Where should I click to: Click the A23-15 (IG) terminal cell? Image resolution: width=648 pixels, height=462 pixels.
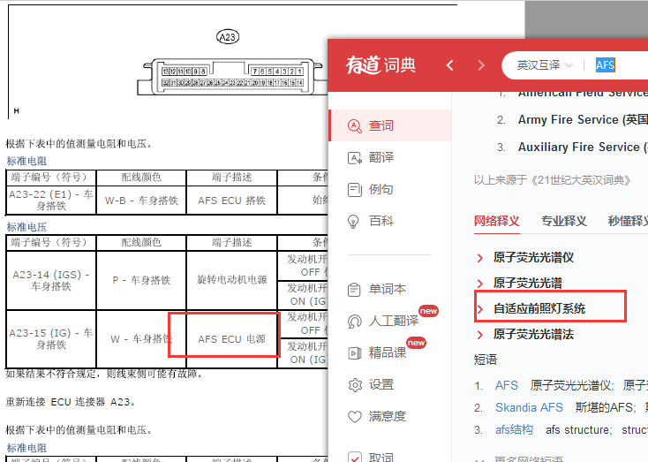click(x=51, y=338)
